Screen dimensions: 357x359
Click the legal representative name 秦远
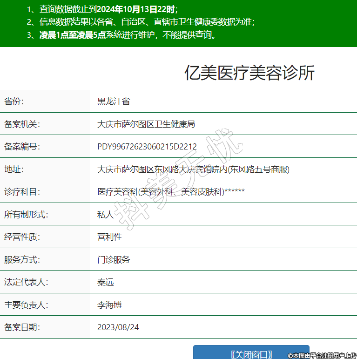pos(105,282)
